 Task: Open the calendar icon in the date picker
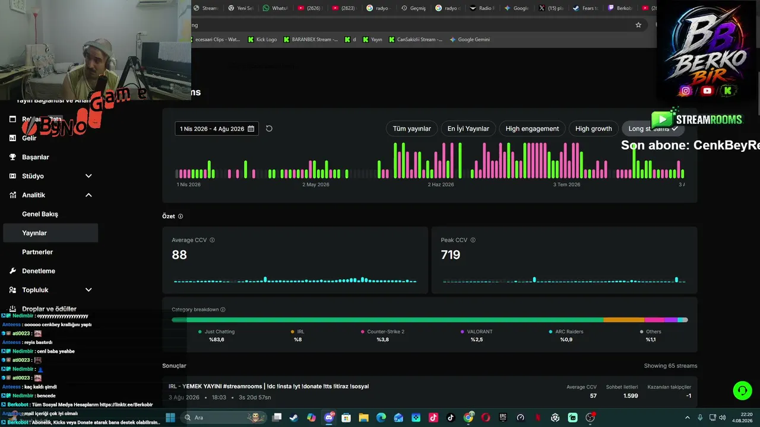point(251,129)
